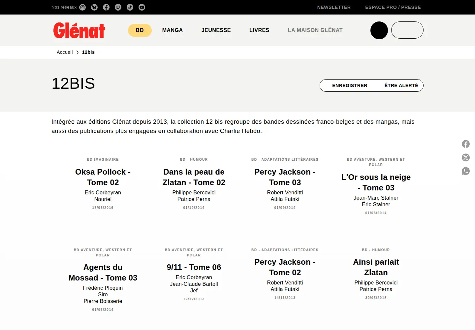Open Dans la peau de Zlatan - Tome 02
Screen dimensions: 475x330
click(x=194, y=177)
